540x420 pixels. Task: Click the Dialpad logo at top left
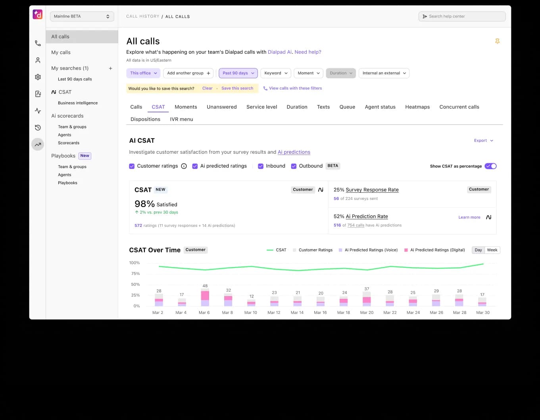point(37,14)
